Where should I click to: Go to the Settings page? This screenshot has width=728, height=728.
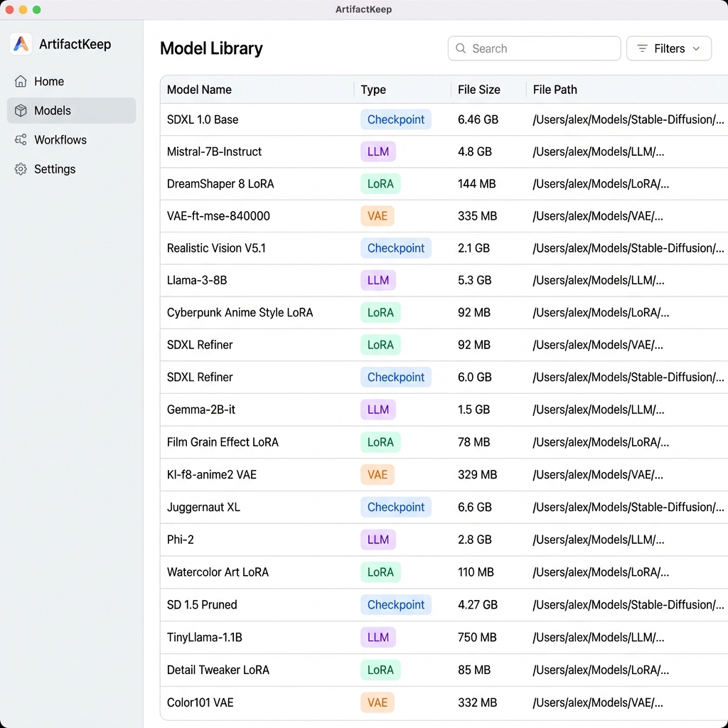coord(55,169)
